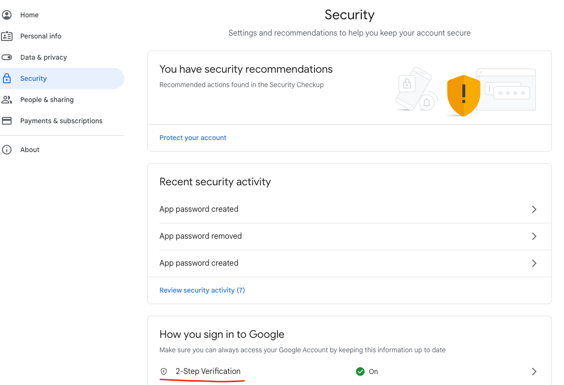Viewport: 564px width, 385px height.
Task: Expand the 2-Step Verification row chevron
Action: pos(534,372)
